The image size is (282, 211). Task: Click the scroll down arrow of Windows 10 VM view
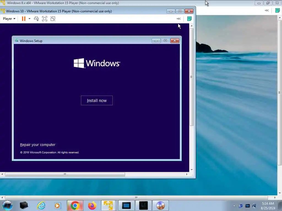tap(192, 170)
